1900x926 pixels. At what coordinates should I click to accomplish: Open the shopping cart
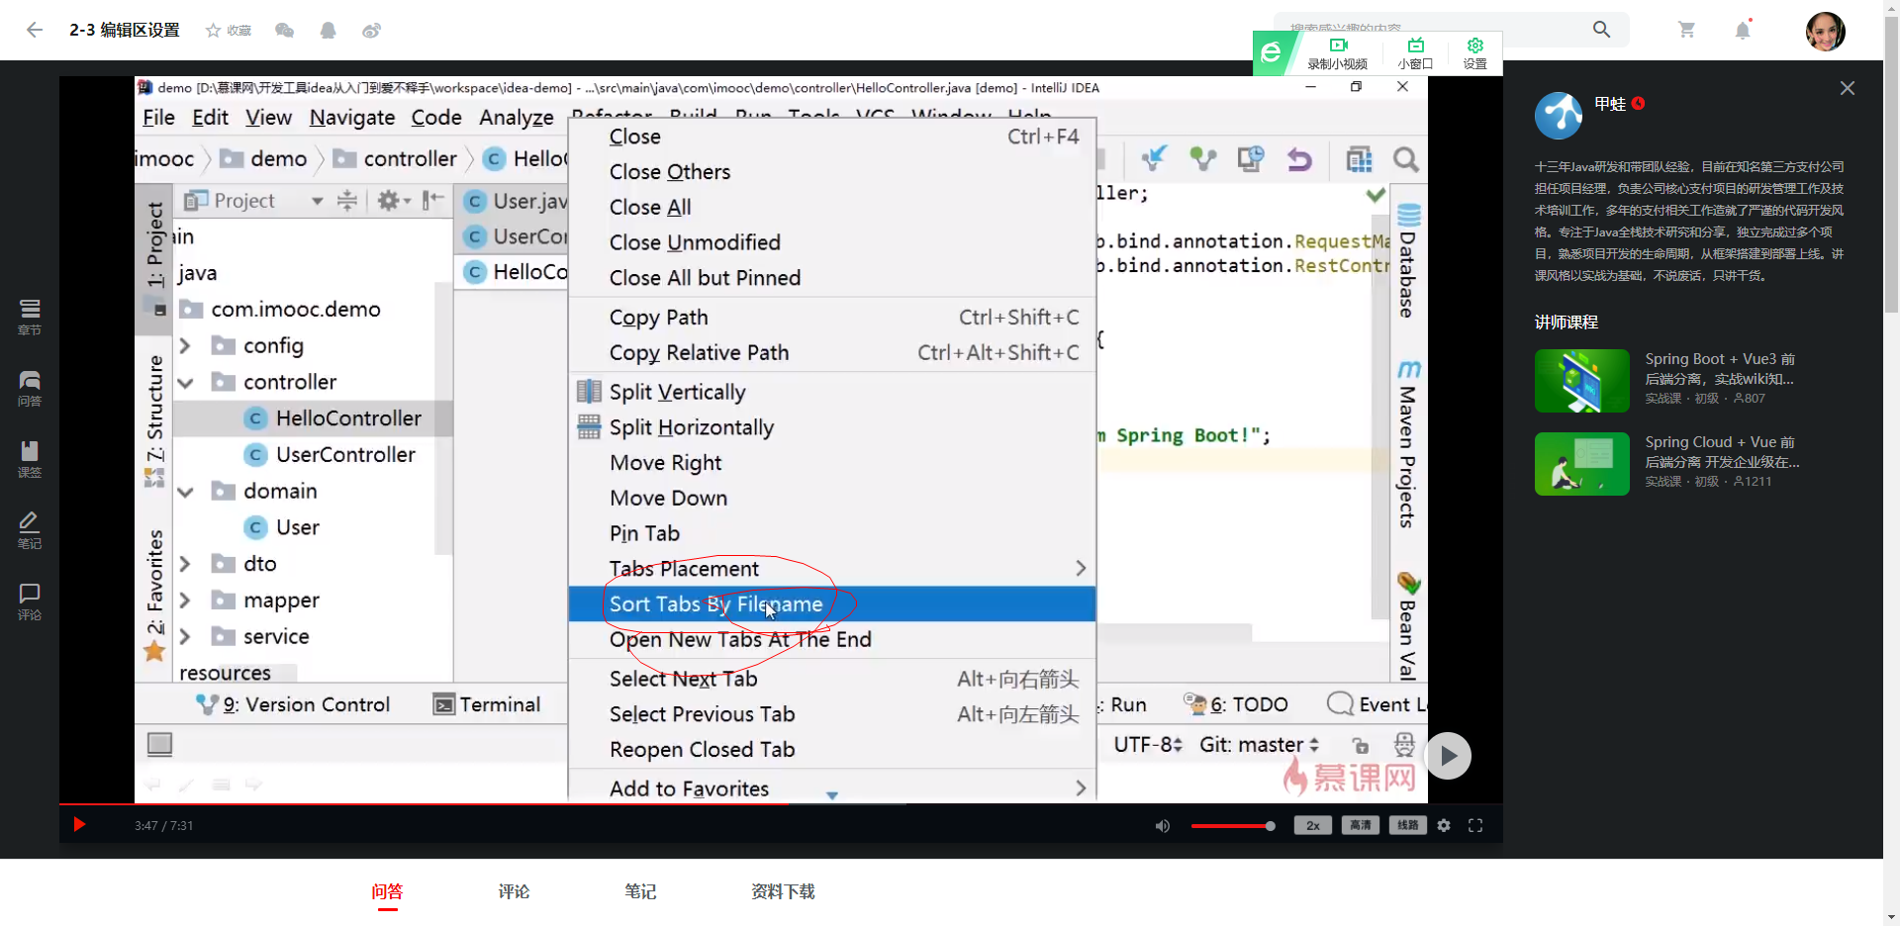1686,30
